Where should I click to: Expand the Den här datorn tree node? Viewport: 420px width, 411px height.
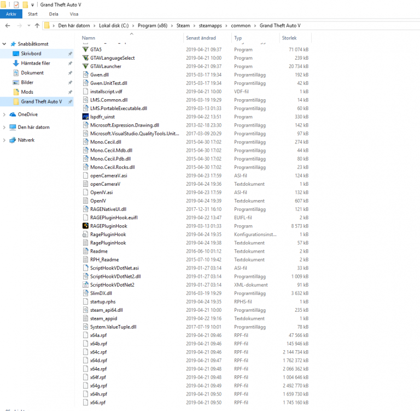(4, 127)
